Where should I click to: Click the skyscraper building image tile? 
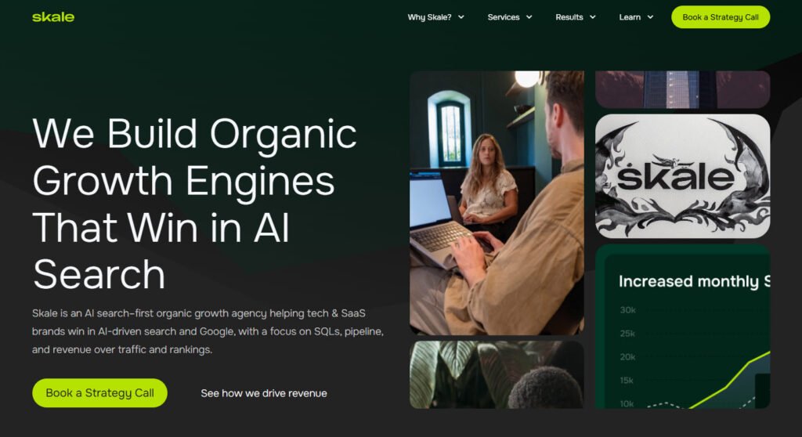point(682,89)
